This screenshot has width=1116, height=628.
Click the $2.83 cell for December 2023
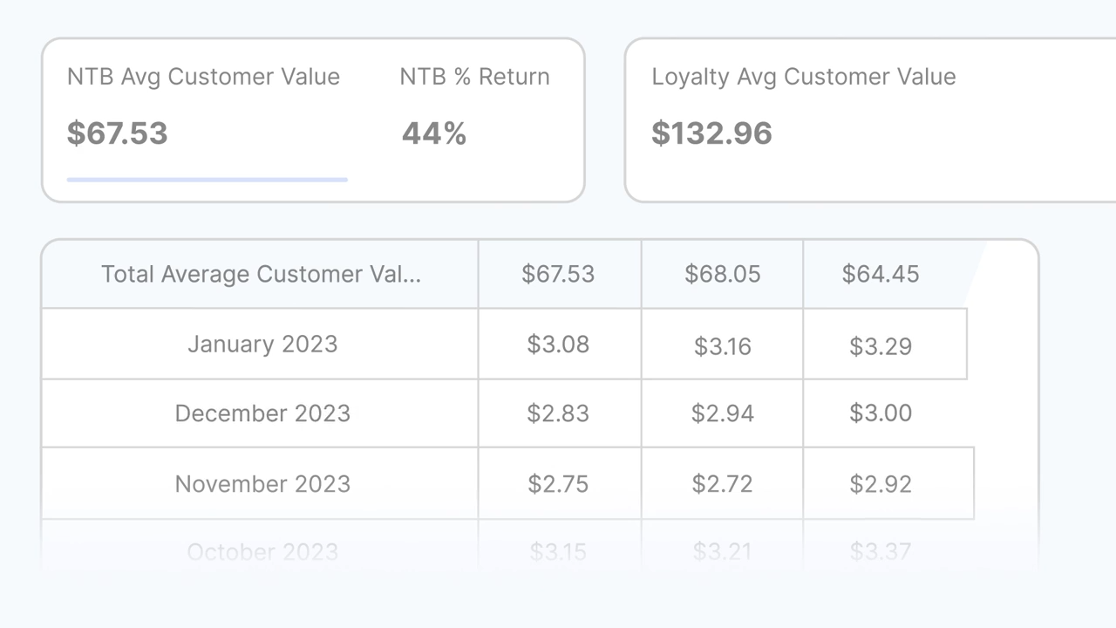[558, 413]
